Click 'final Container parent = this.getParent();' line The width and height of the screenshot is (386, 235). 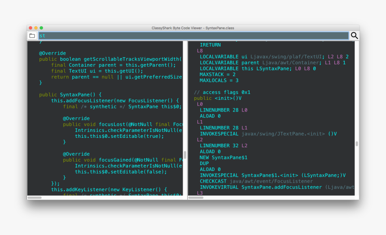coord(113,65)
